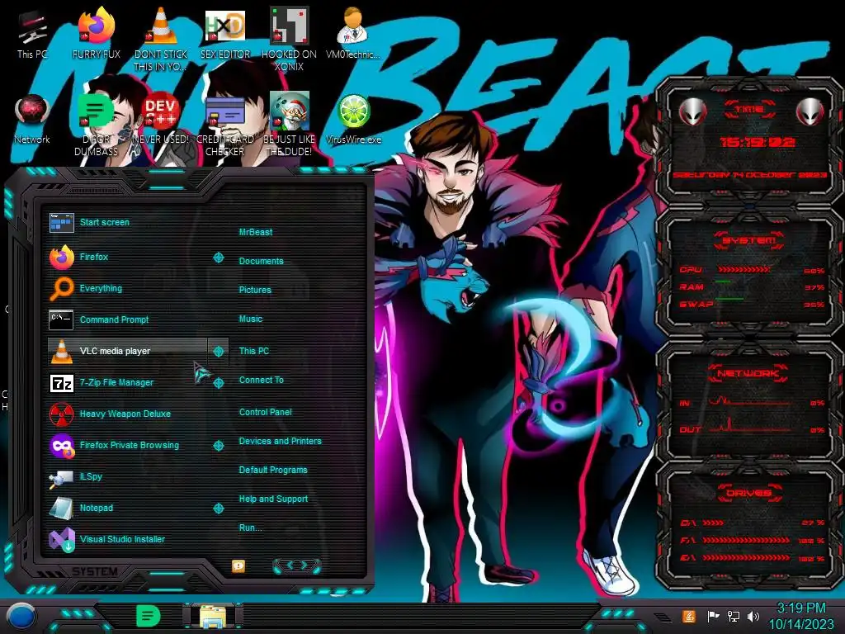Click the right alien head in Time widget
845x634 pixels.
(x=810, y=112)
